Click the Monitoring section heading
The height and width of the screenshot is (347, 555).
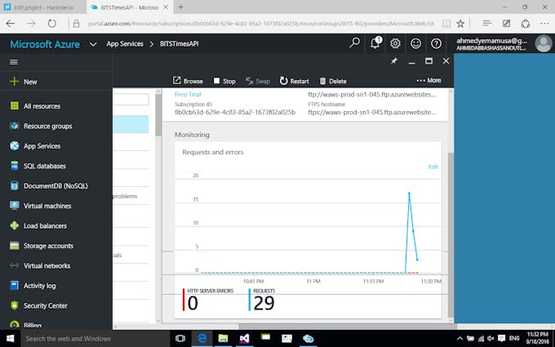(192, 135)
